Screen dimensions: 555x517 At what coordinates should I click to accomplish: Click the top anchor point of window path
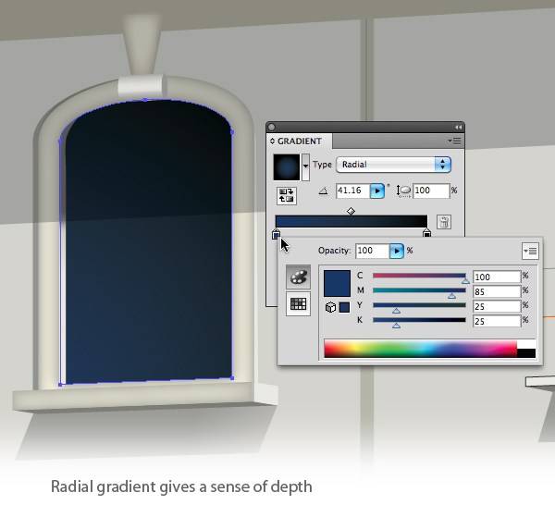[145, 100]
